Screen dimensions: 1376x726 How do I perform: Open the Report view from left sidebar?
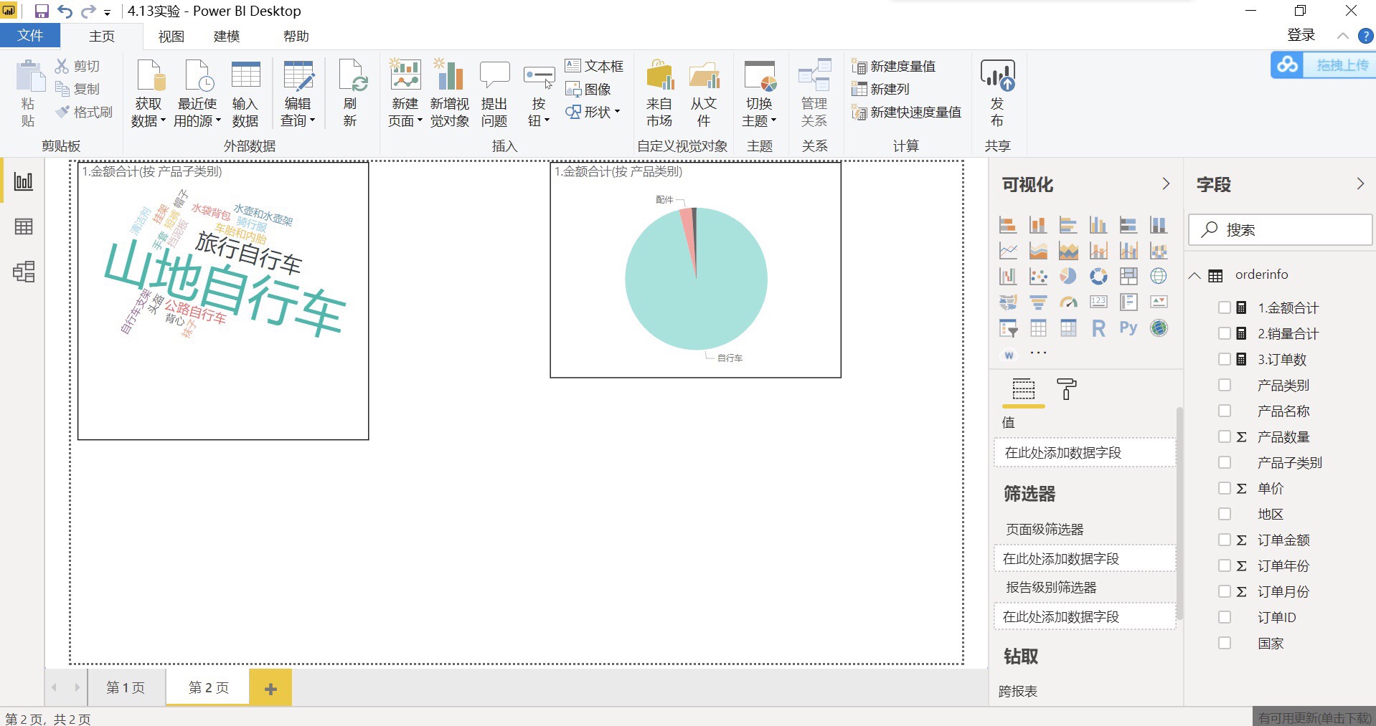[x=24, y=181]
